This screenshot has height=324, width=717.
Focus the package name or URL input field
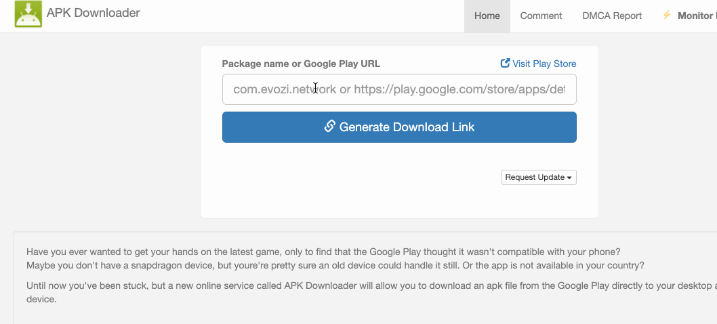pos(399,89)
